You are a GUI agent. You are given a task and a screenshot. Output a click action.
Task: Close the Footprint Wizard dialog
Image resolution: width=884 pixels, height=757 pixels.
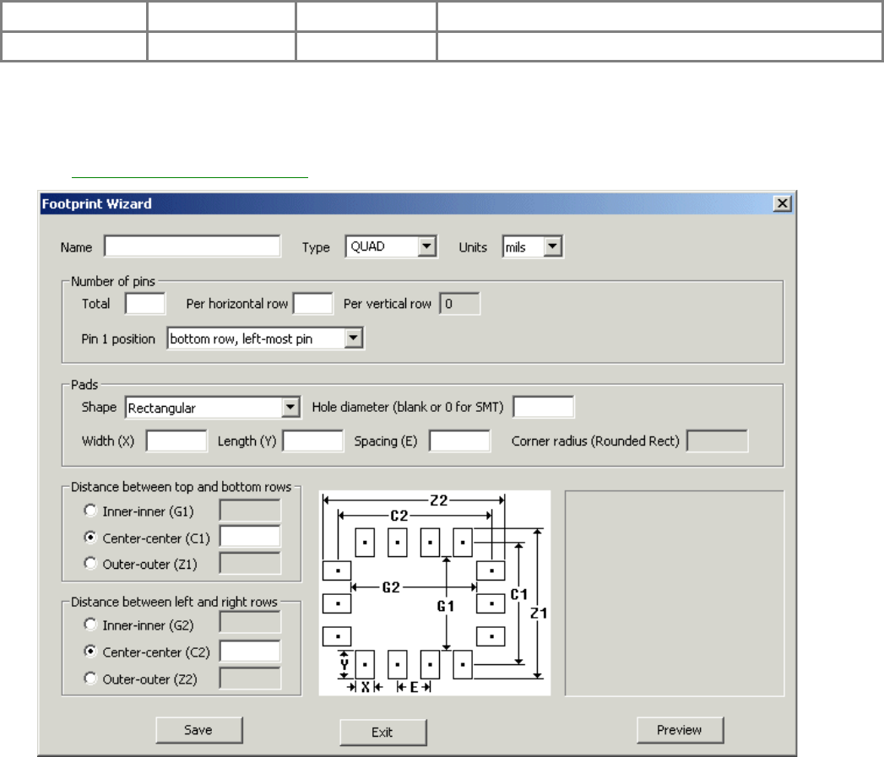pyautogui.click(x=782, y=203)
